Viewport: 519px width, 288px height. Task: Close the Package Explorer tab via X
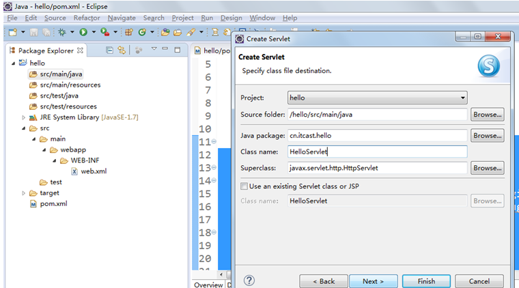click(x=80, y=51)
